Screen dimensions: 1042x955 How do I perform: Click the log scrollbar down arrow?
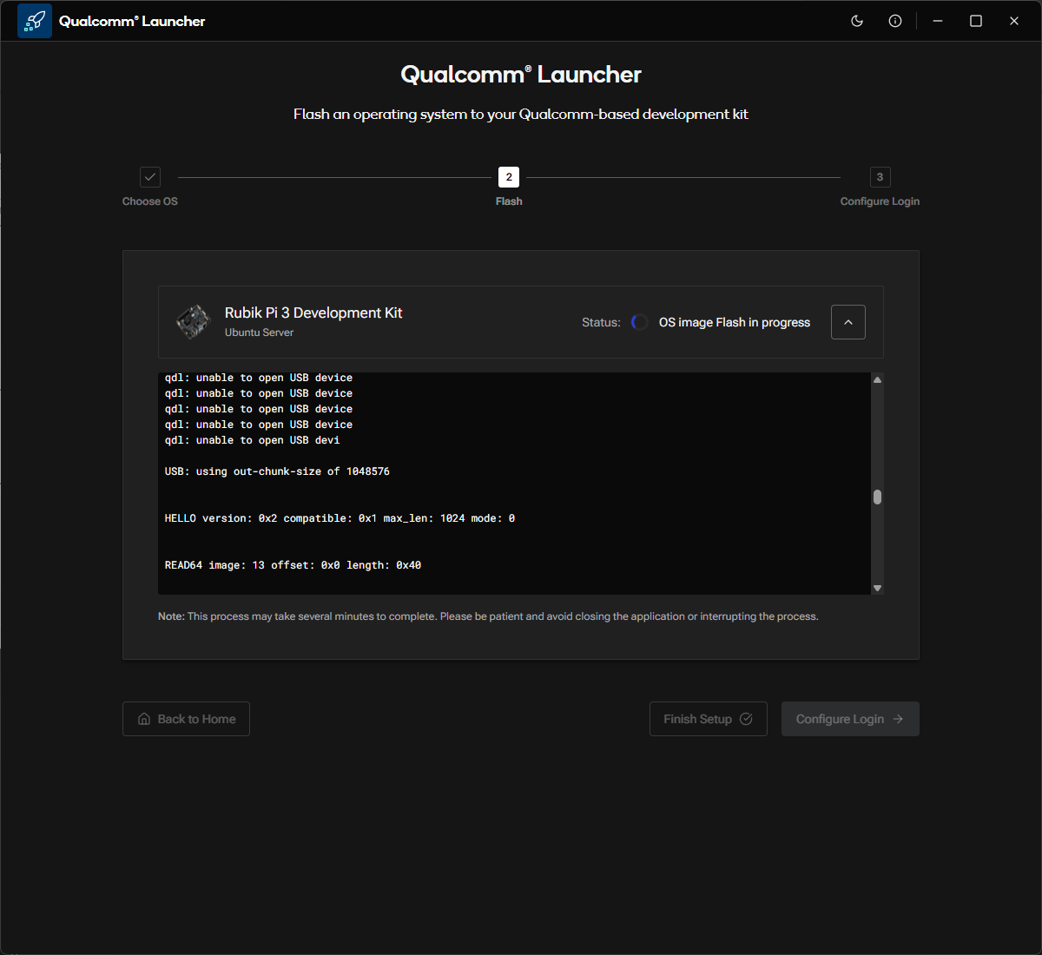tap(877, 588)
